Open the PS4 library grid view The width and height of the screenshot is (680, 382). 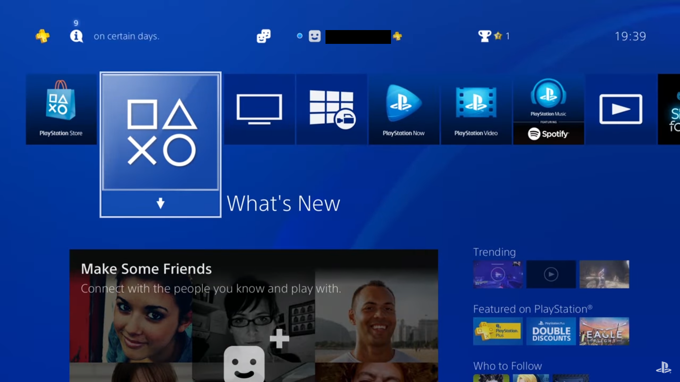pos(331,109)
